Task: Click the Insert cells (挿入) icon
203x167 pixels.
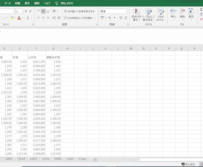Action: (x=173, y=11)
